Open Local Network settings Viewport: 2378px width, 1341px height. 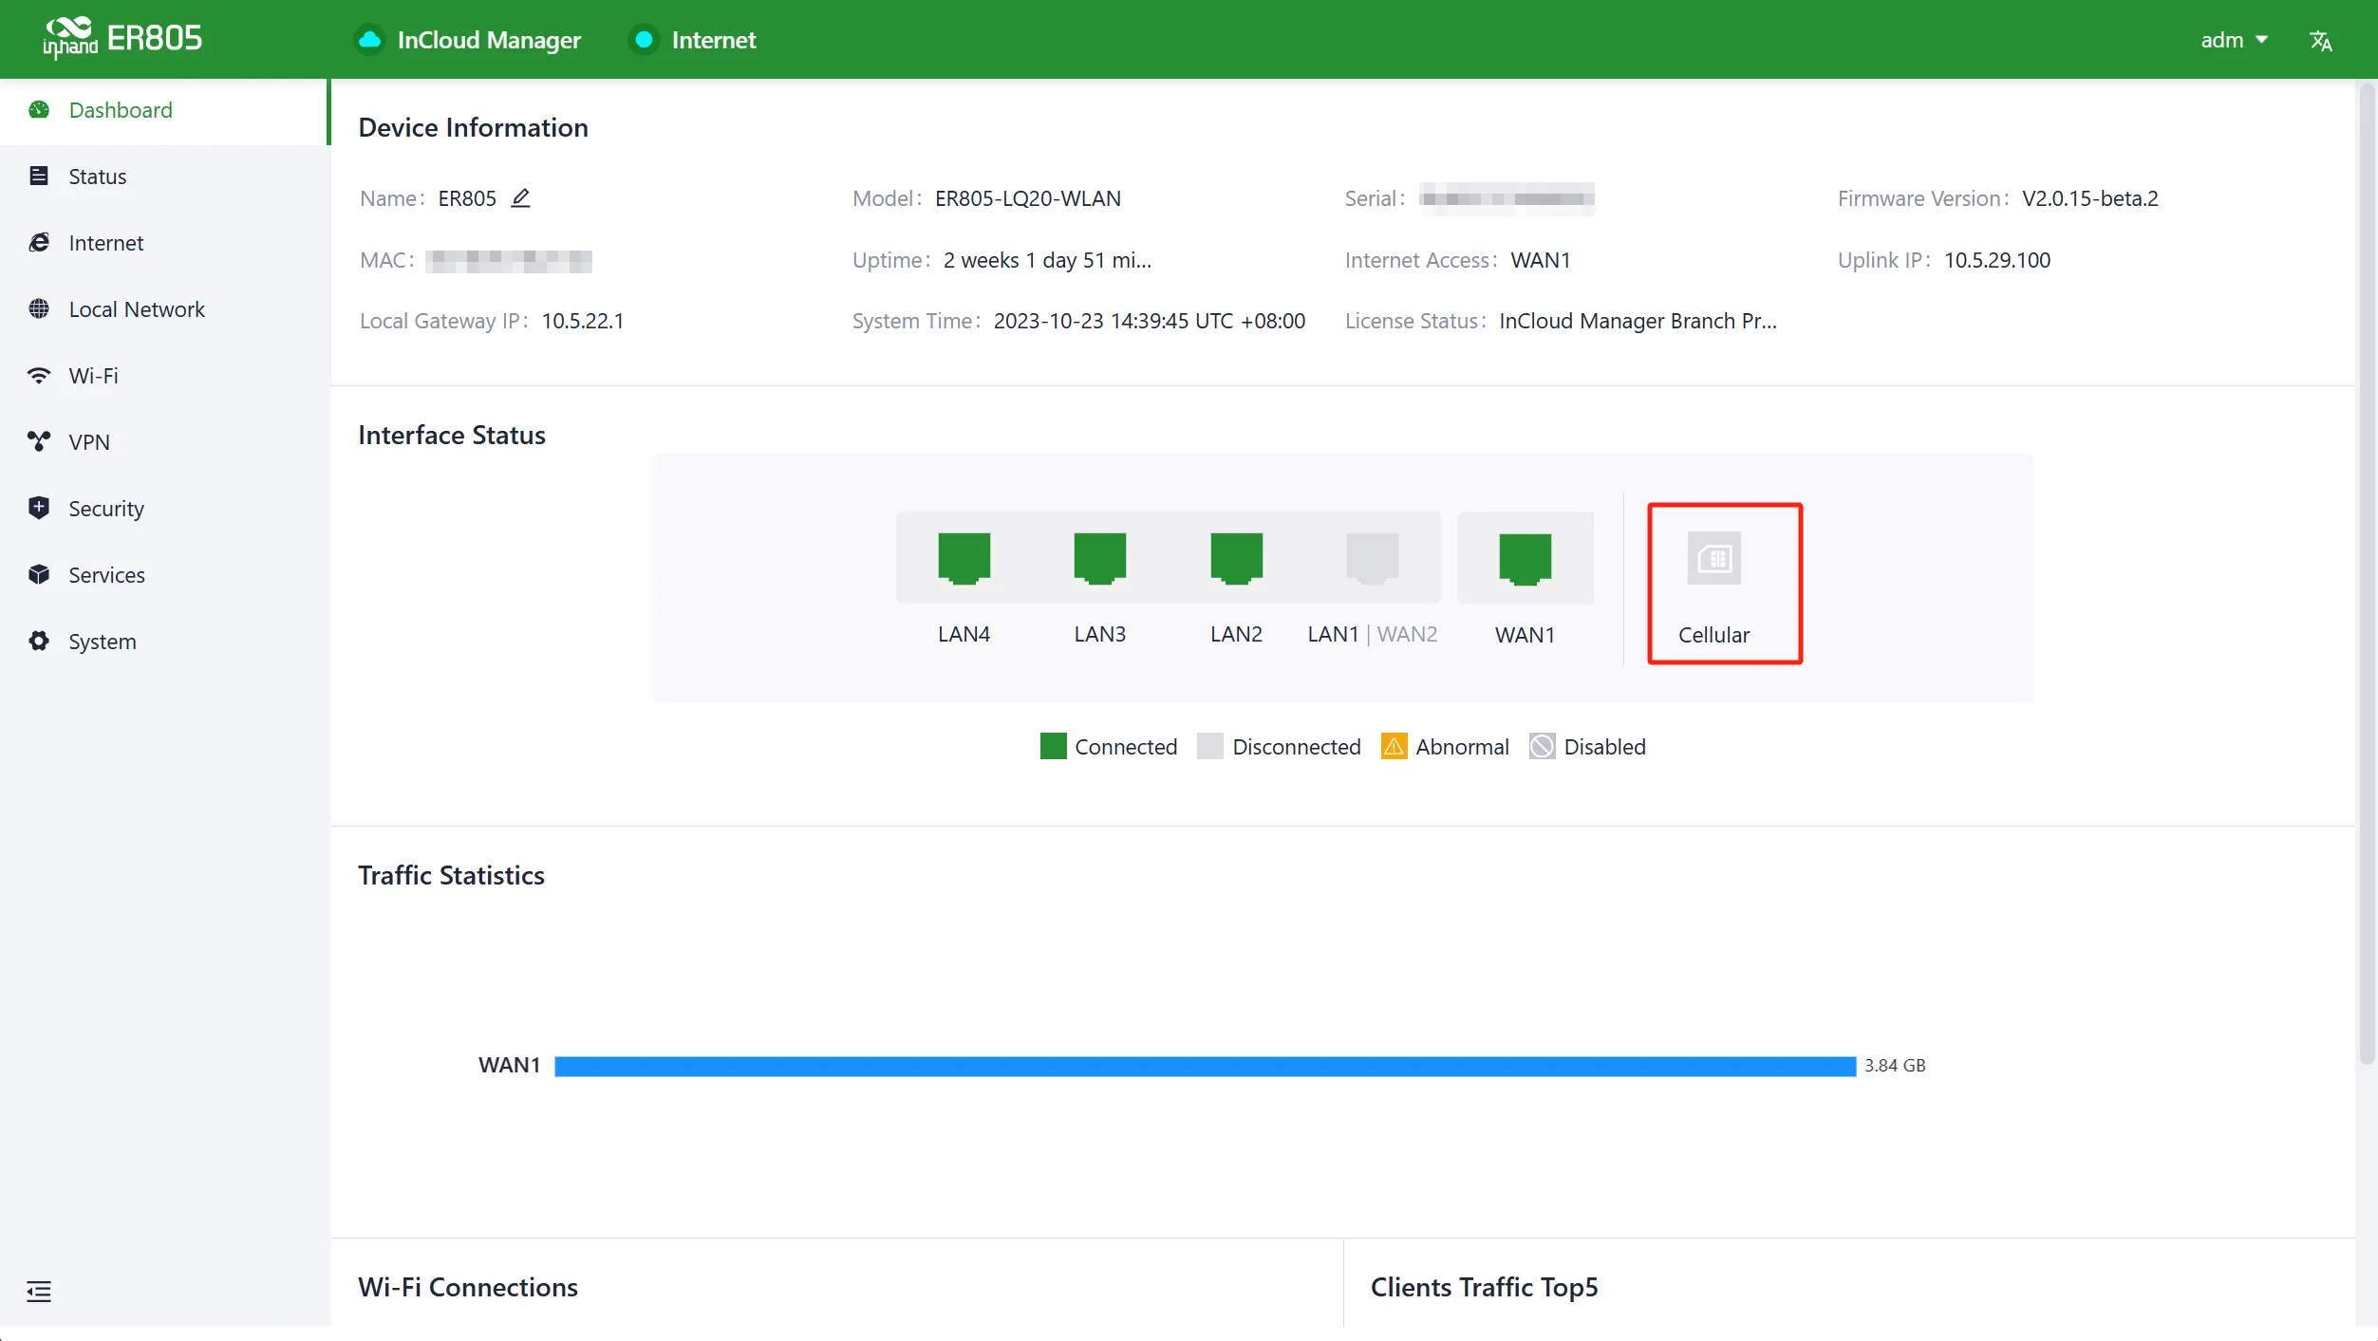pyautogui.click(x=163, y=309)
